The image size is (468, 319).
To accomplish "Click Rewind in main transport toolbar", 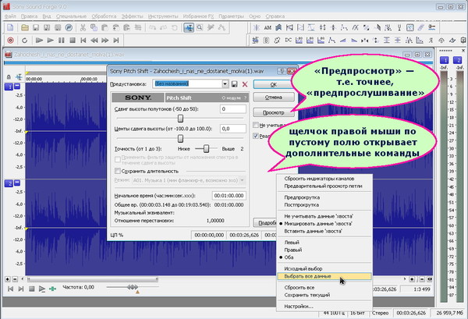I will pyautogui.click(x=94, y=40).
